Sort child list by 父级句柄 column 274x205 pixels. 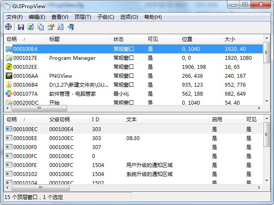coord(68,120)
